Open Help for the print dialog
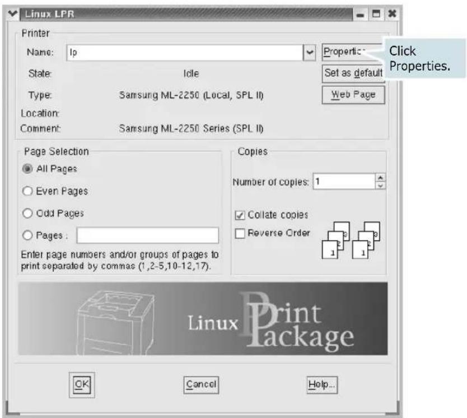The height and width of the screenshot is (418, 467). tap(322, 385)
